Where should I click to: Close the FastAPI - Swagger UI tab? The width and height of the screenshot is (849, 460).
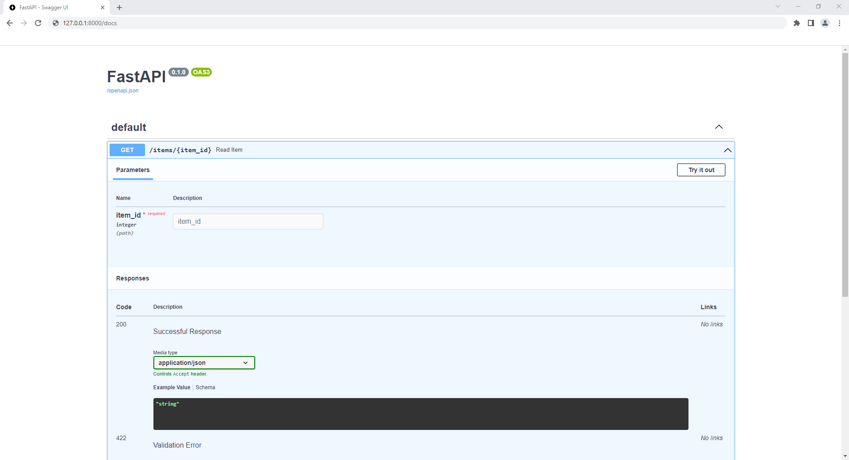pos(103,8)
